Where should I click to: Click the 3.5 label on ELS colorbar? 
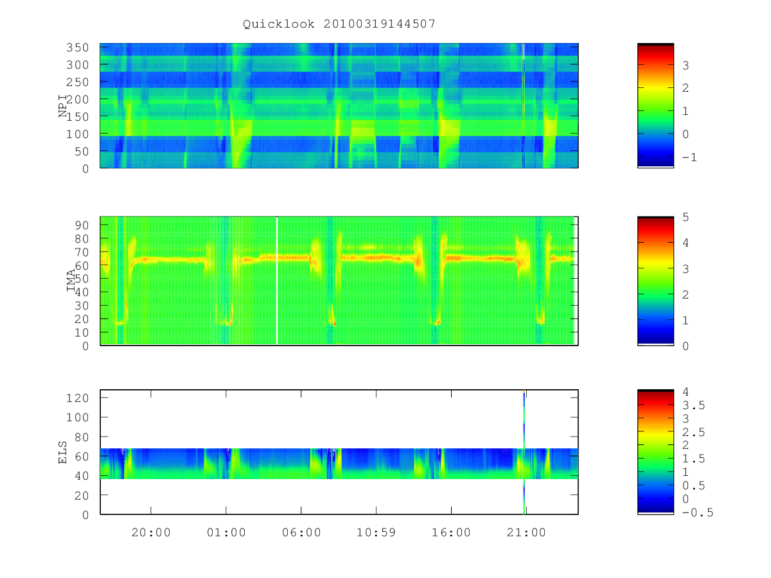pos(693,405)
